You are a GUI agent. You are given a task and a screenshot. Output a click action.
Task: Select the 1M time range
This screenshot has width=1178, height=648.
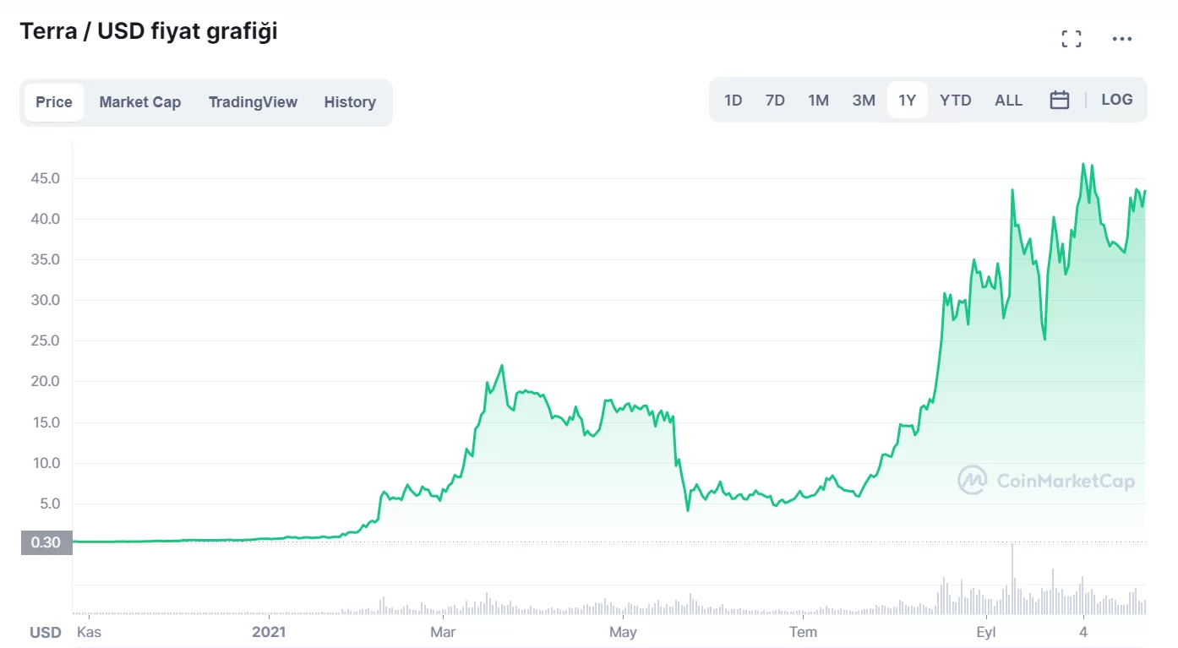818,101
